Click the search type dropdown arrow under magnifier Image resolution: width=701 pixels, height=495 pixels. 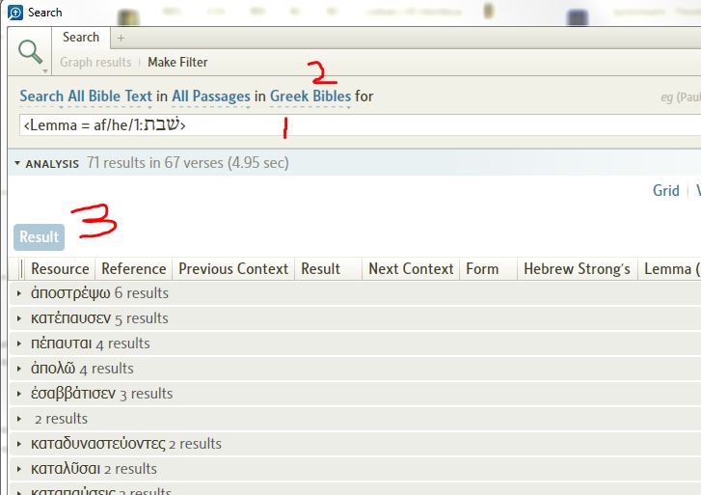point(45,71)
